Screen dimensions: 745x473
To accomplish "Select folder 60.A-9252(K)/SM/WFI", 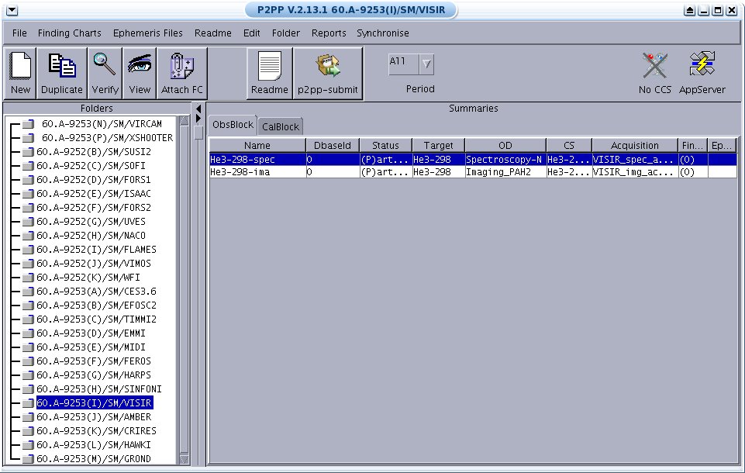I will click(88, 277).
